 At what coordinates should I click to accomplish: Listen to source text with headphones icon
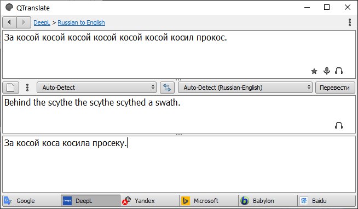coord(339,71)
